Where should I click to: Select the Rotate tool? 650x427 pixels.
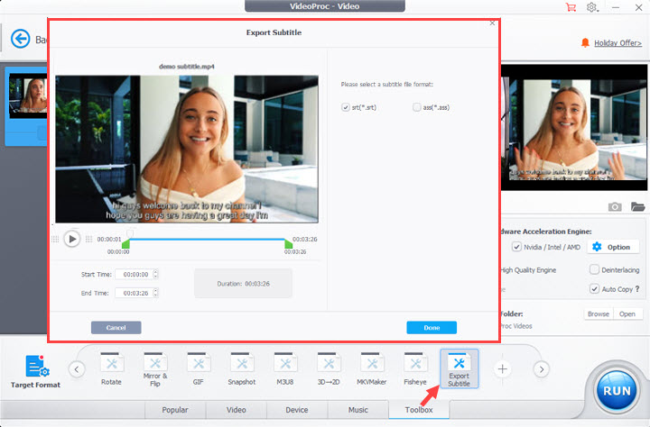click(112, 369)
